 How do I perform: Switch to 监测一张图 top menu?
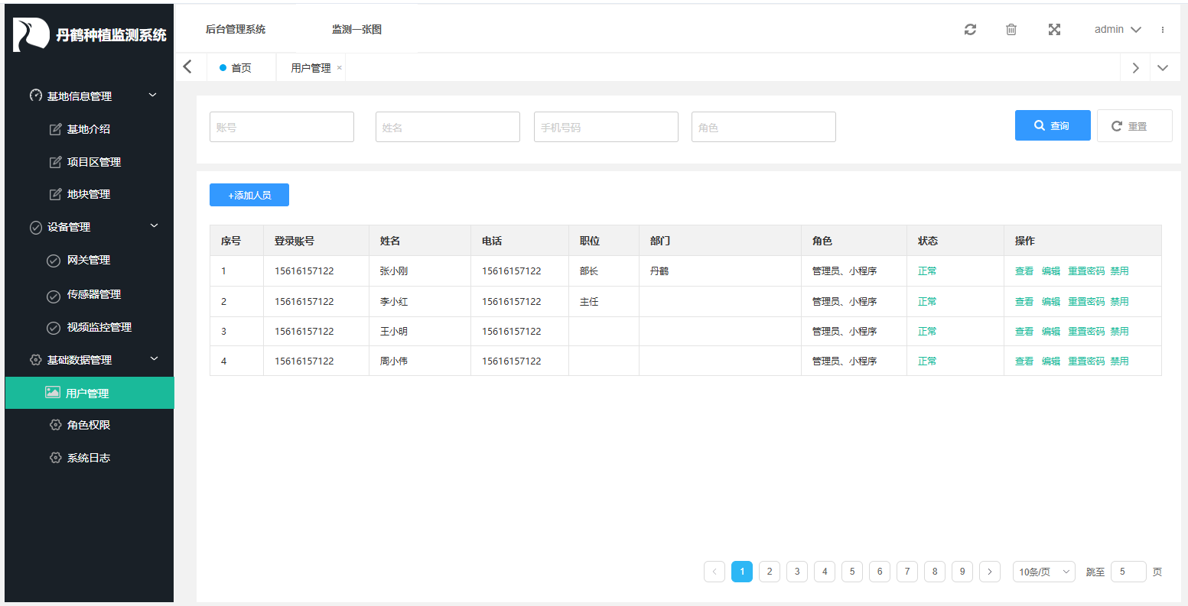click(x=356, y=30)
